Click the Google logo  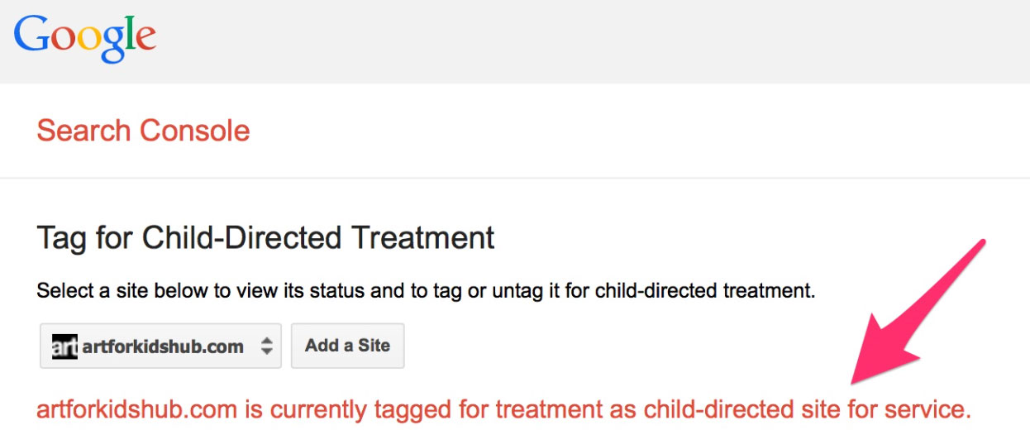pyautogui.click(x=84, y=37)
